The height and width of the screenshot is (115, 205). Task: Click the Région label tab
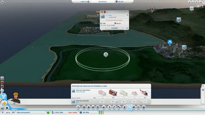tap(14, 109)
